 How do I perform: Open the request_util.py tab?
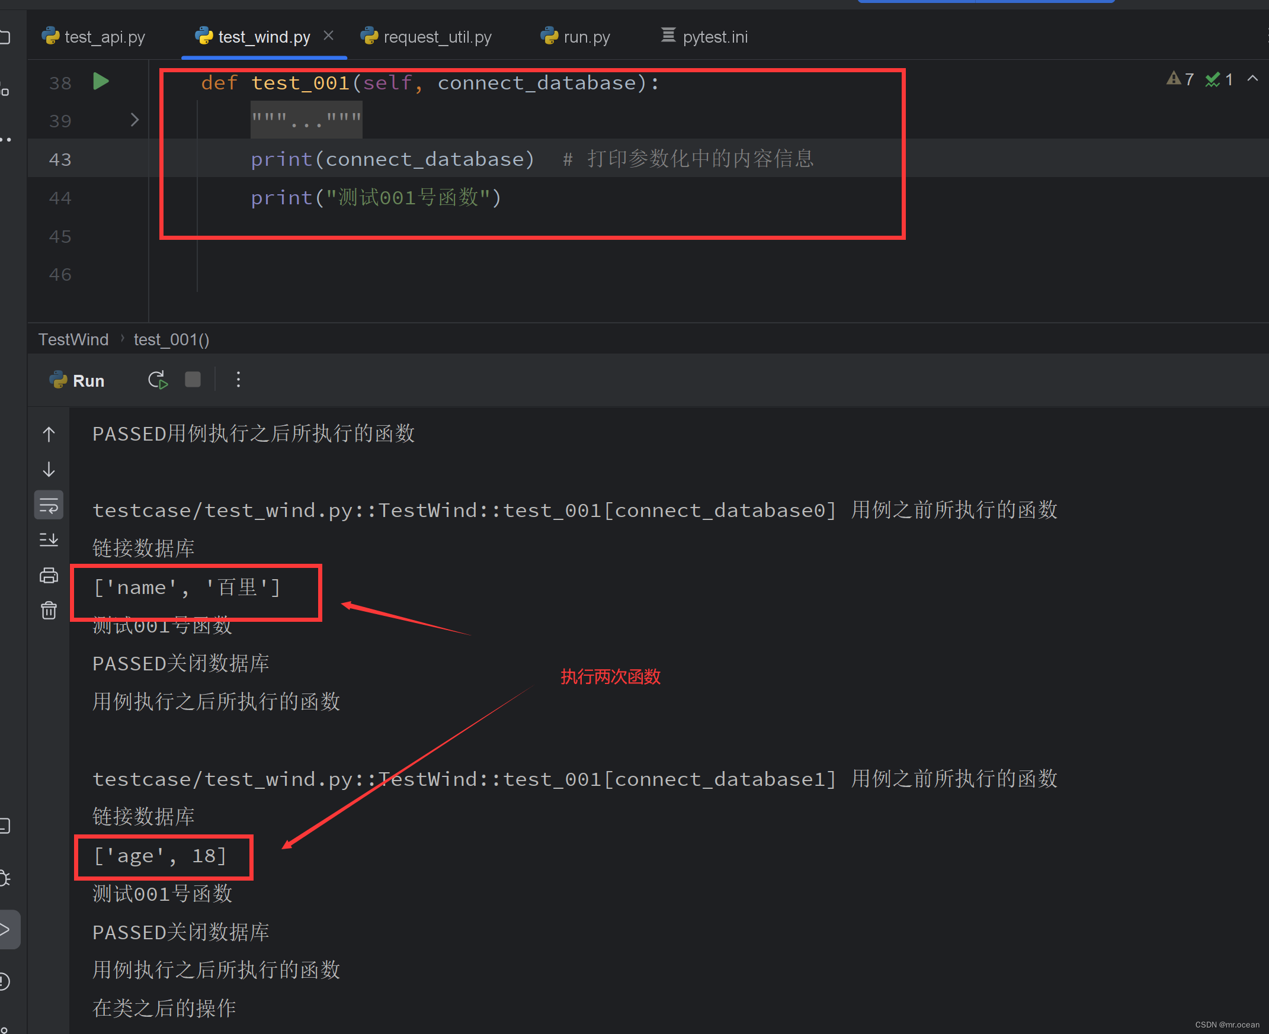pos(426,37)
